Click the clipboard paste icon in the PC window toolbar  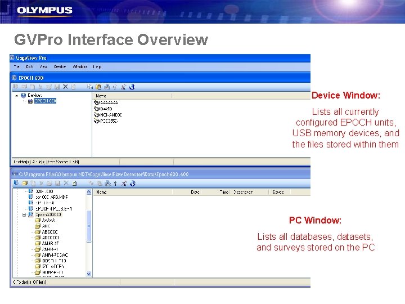[100, 184]
